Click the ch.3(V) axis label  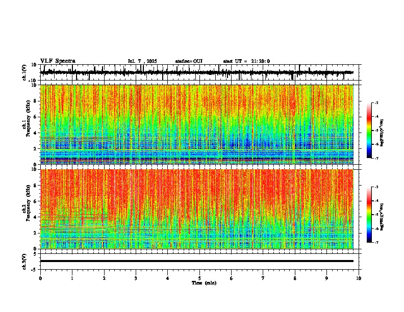pyautogui.click(x=24, y=262)
